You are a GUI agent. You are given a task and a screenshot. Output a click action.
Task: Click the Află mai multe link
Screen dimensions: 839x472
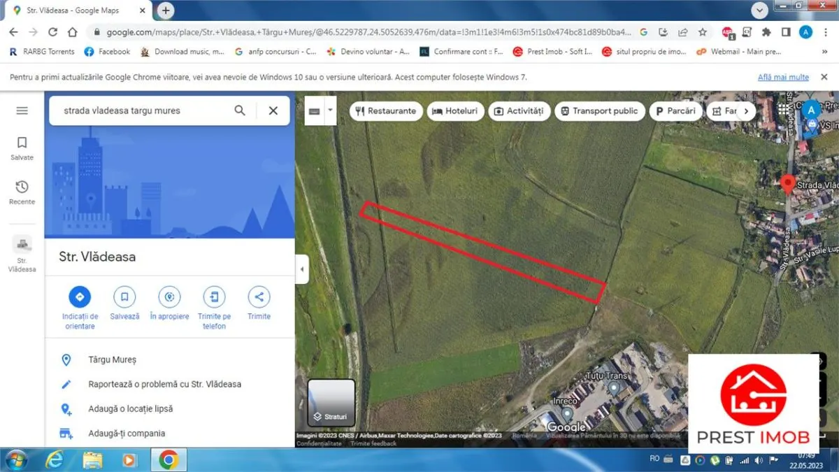(783, 77)
